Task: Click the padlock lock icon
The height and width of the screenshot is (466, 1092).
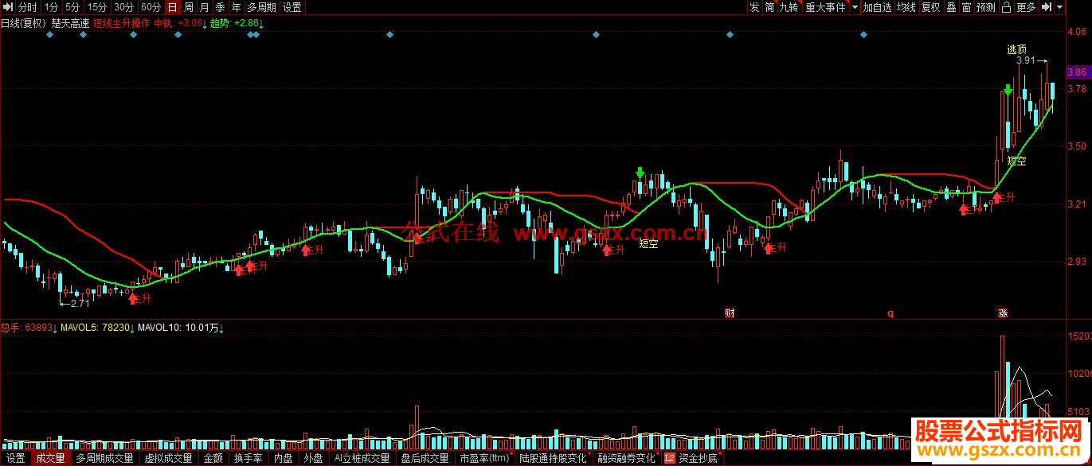Action: (x=1006, y=7)
